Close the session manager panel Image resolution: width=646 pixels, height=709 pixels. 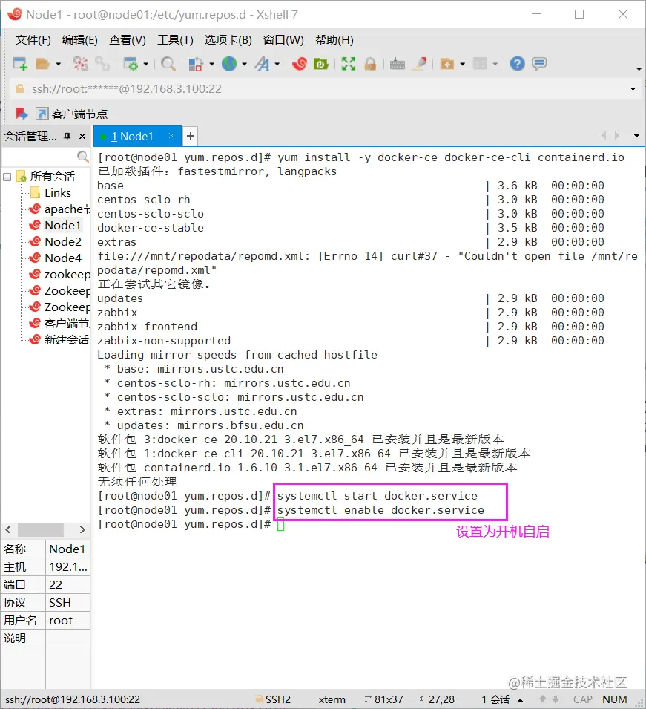[82, 136]
